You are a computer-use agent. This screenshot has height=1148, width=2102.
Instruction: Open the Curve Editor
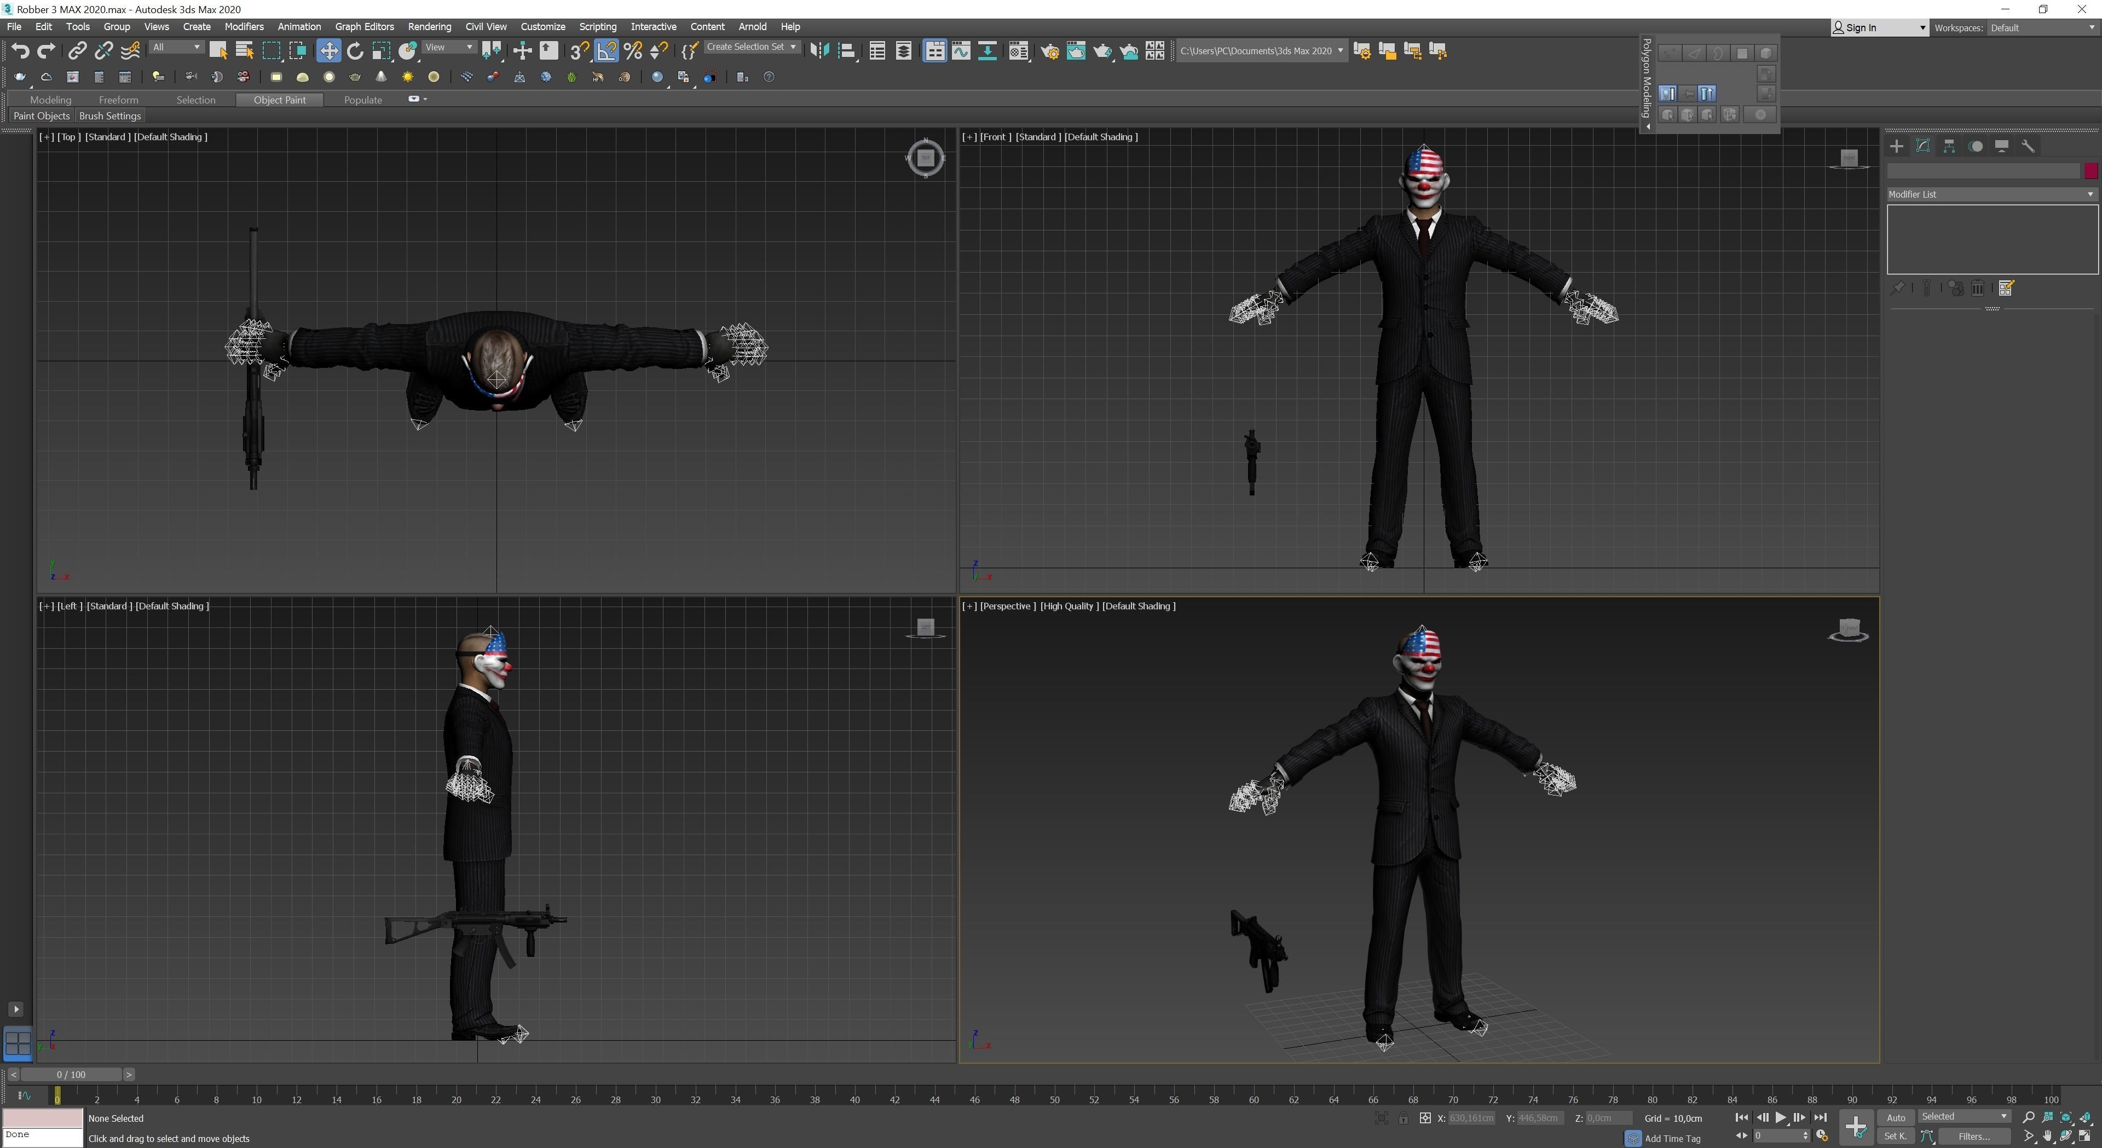[961, 50]
